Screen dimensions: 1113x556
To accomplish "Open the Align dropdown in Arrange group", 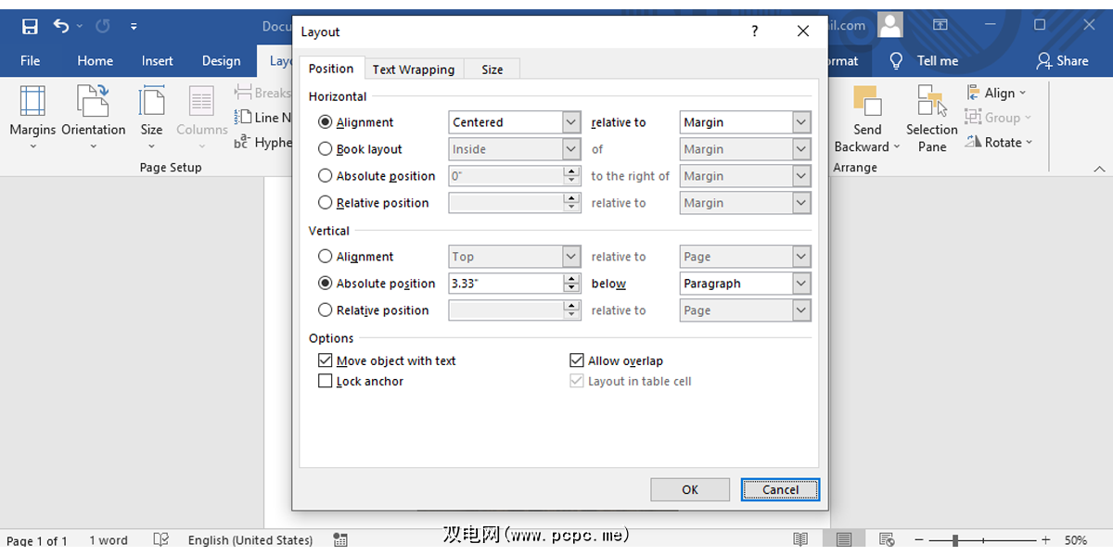I will 997,93.
